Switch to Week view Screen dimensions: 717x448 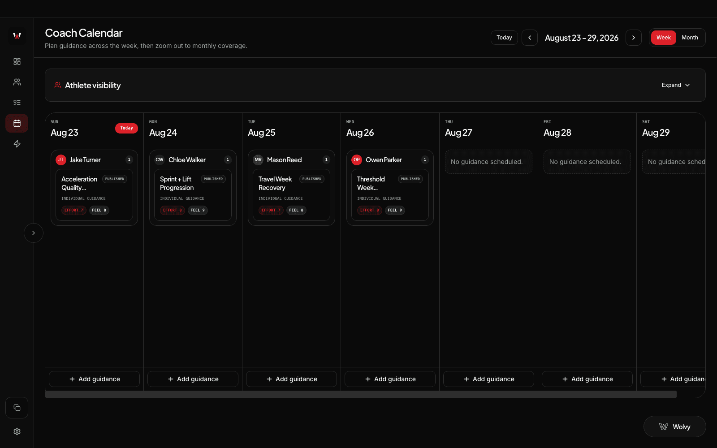pyautogui.click(x=664, y=38)
